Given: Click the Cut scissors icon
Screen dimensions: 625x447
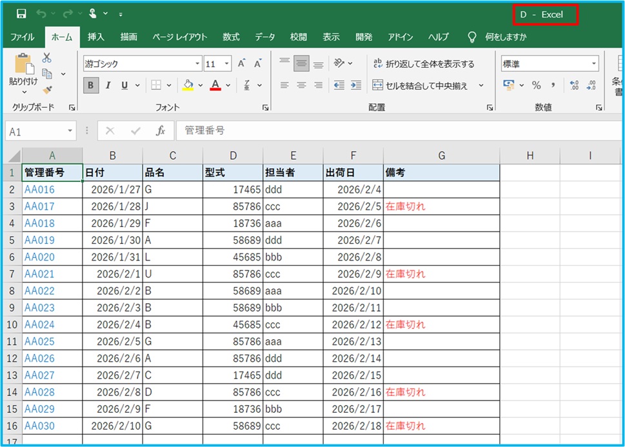Looking at the screenshot, I should pos(47,58).
